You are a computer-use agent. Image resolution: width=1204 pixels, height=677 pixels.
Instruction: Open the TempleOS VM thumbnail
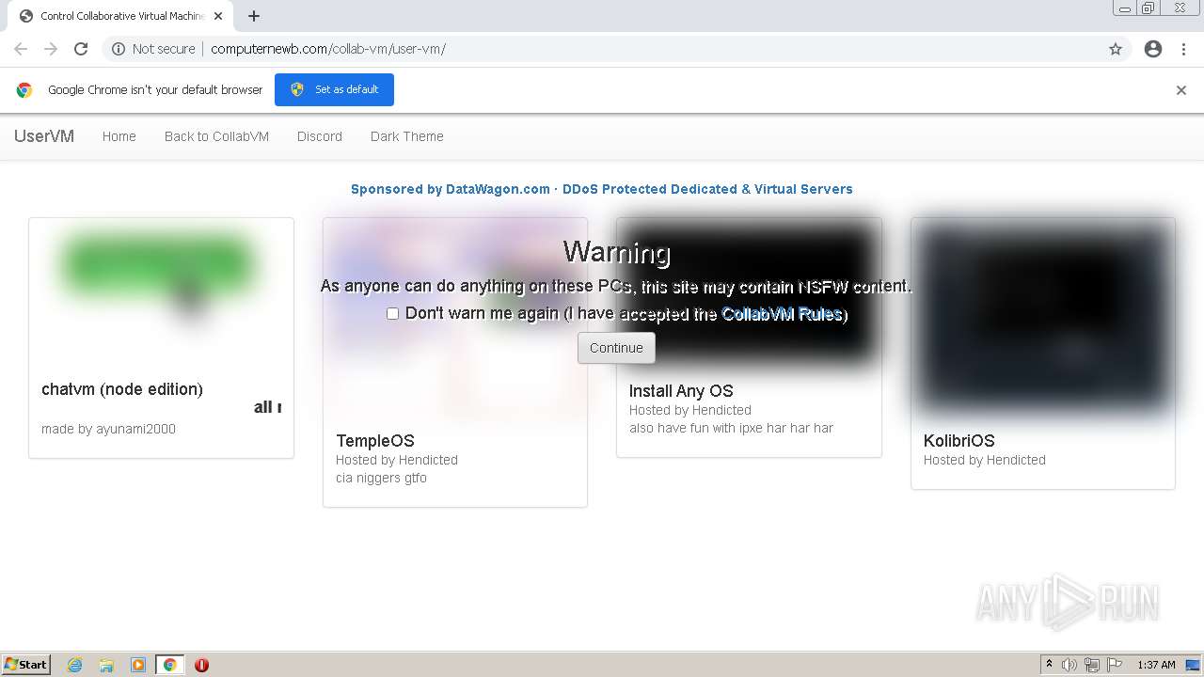pos(455,319)
